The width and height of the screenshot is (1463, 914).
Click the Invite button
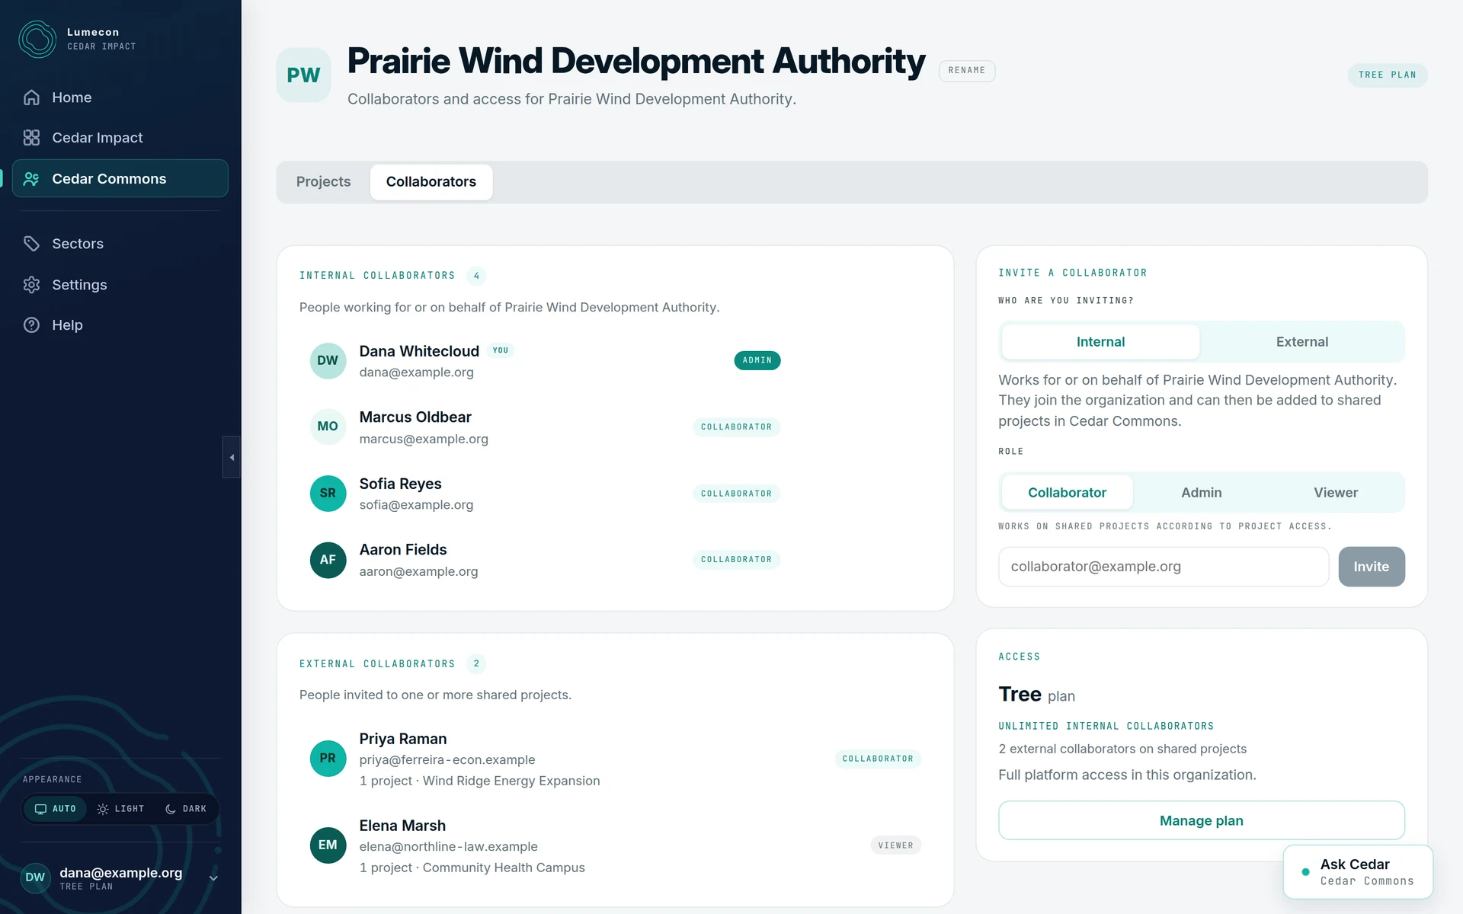tap(1371, 567)
